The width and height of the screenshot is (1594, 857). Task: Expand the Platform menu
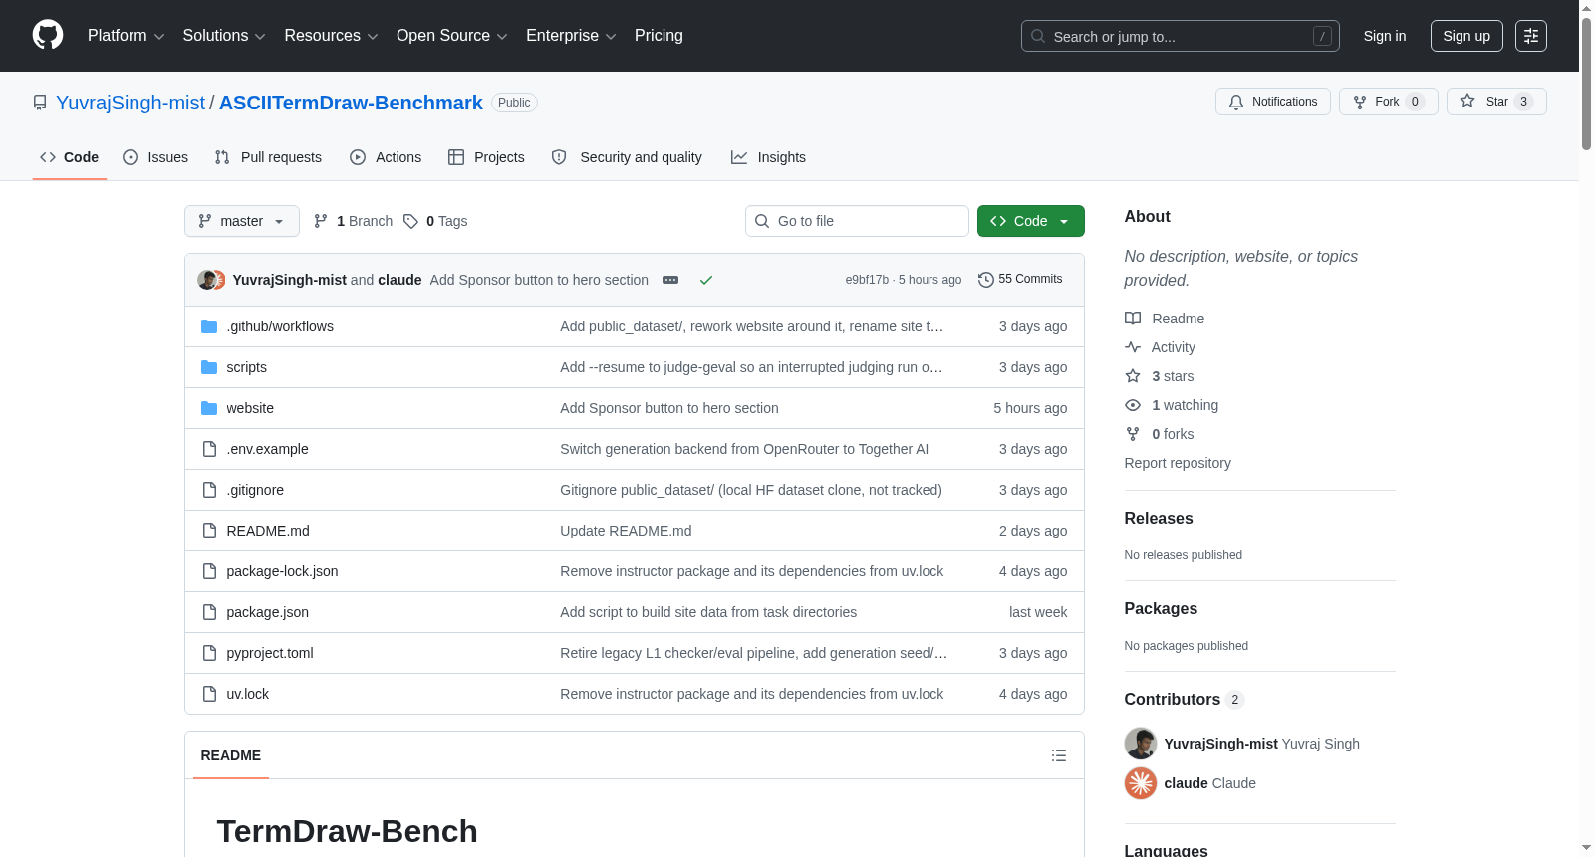127,36
